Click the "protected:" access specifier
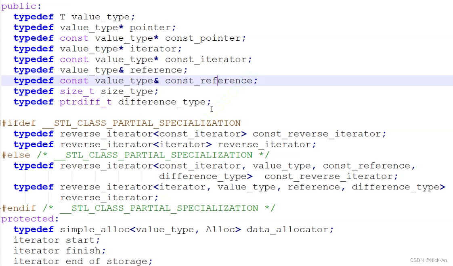 (30, 219)
